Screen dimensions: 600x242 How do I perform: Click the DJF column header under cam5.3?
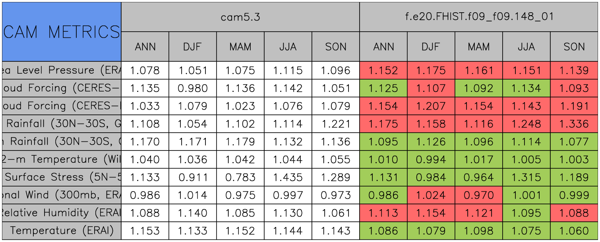coord(193,47)
